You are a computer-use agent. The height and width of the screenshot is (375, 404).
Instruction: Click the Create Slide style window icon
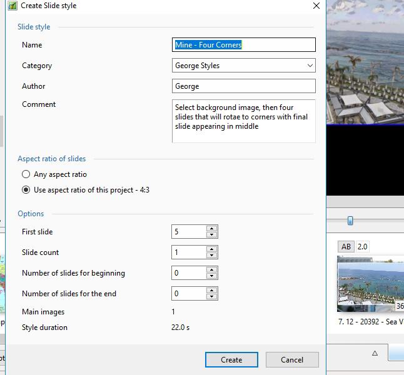[13, 6]
